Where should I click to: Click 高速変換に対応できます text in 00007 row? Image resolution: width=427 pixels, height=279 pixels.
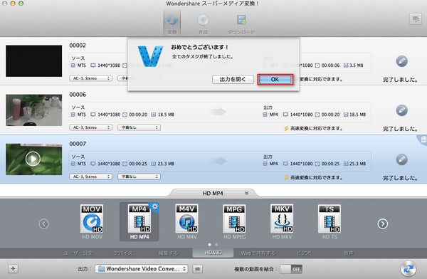[x=316, y=177]
